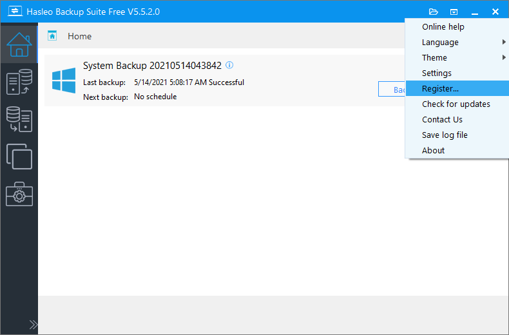Expand the Theme submenu
The height and width of the screenshot is (335, 509).
click(x=457, y=57)
